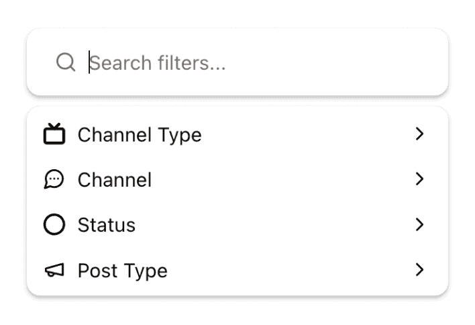Click the 'Channel' text label
This screenshot has width=475, height=325.
(x=115, y=180)
